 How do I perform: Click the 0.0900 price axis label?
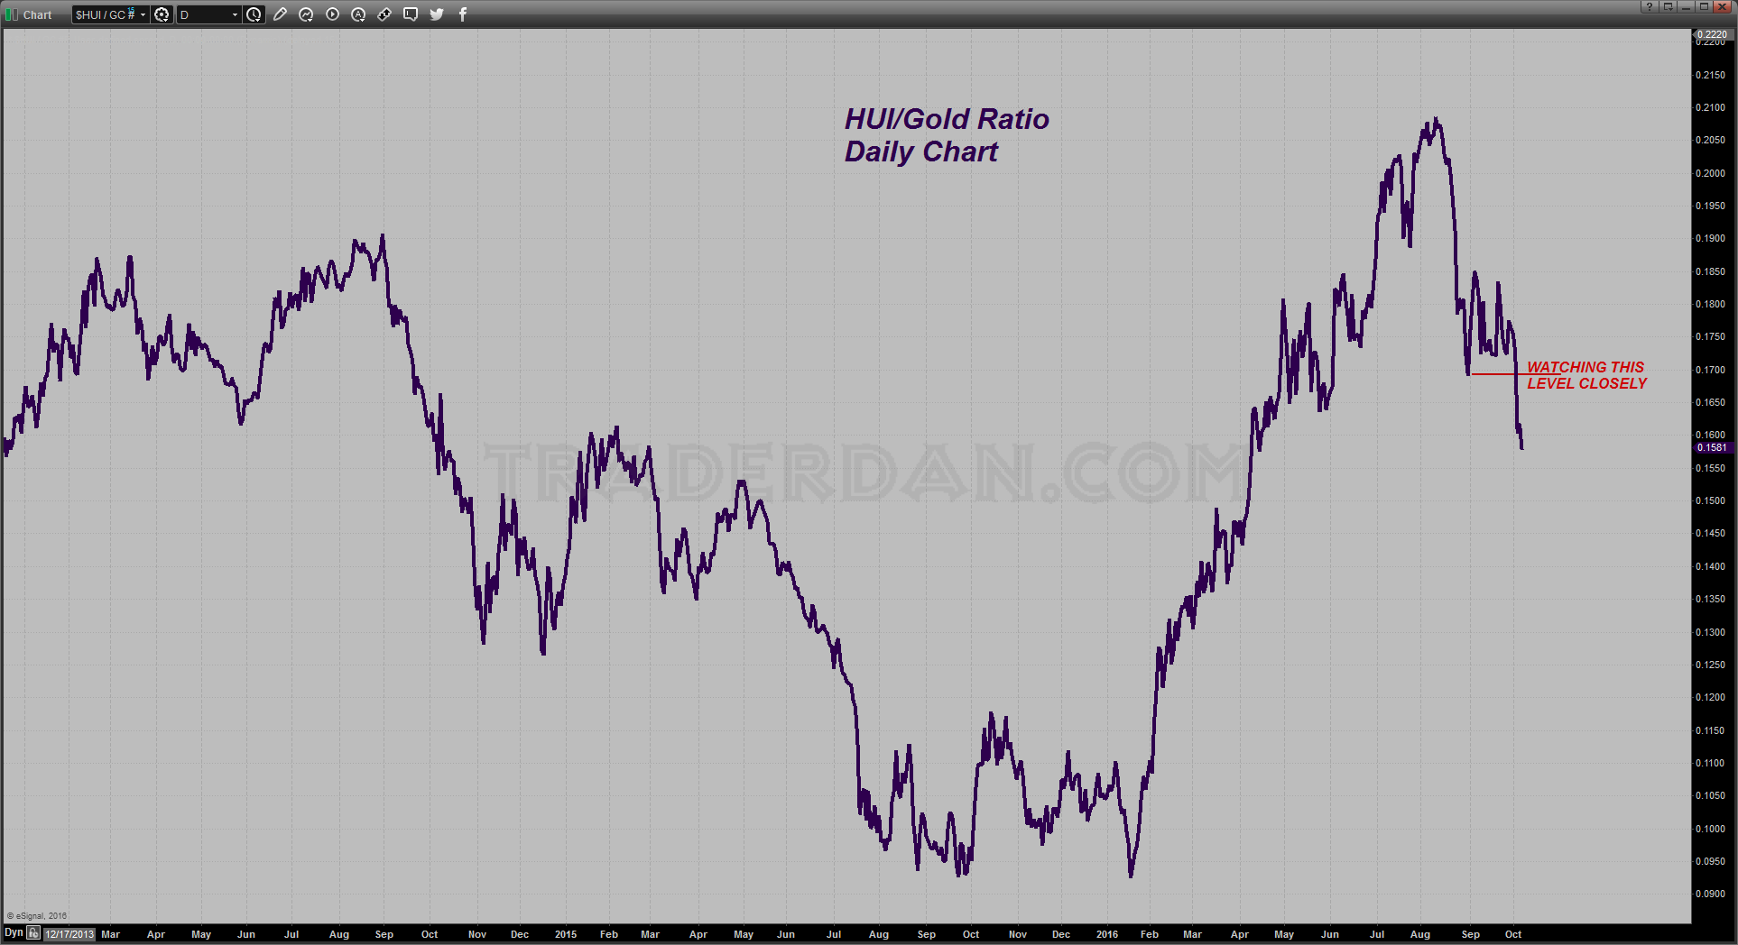tap(1710, 894)
